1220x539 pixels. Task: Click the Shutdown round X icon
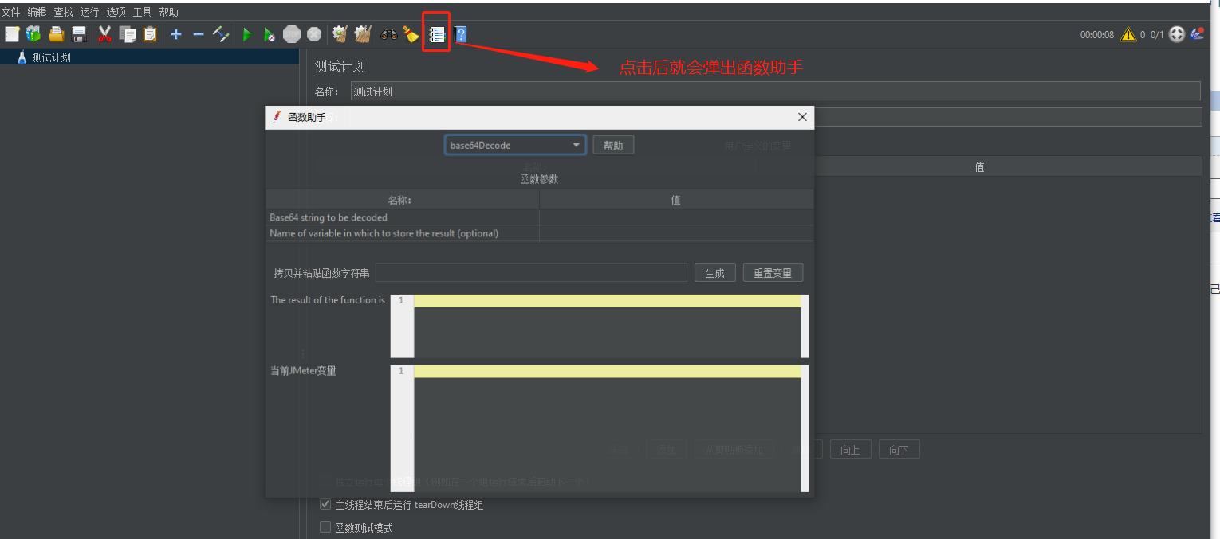pos(314,34)
